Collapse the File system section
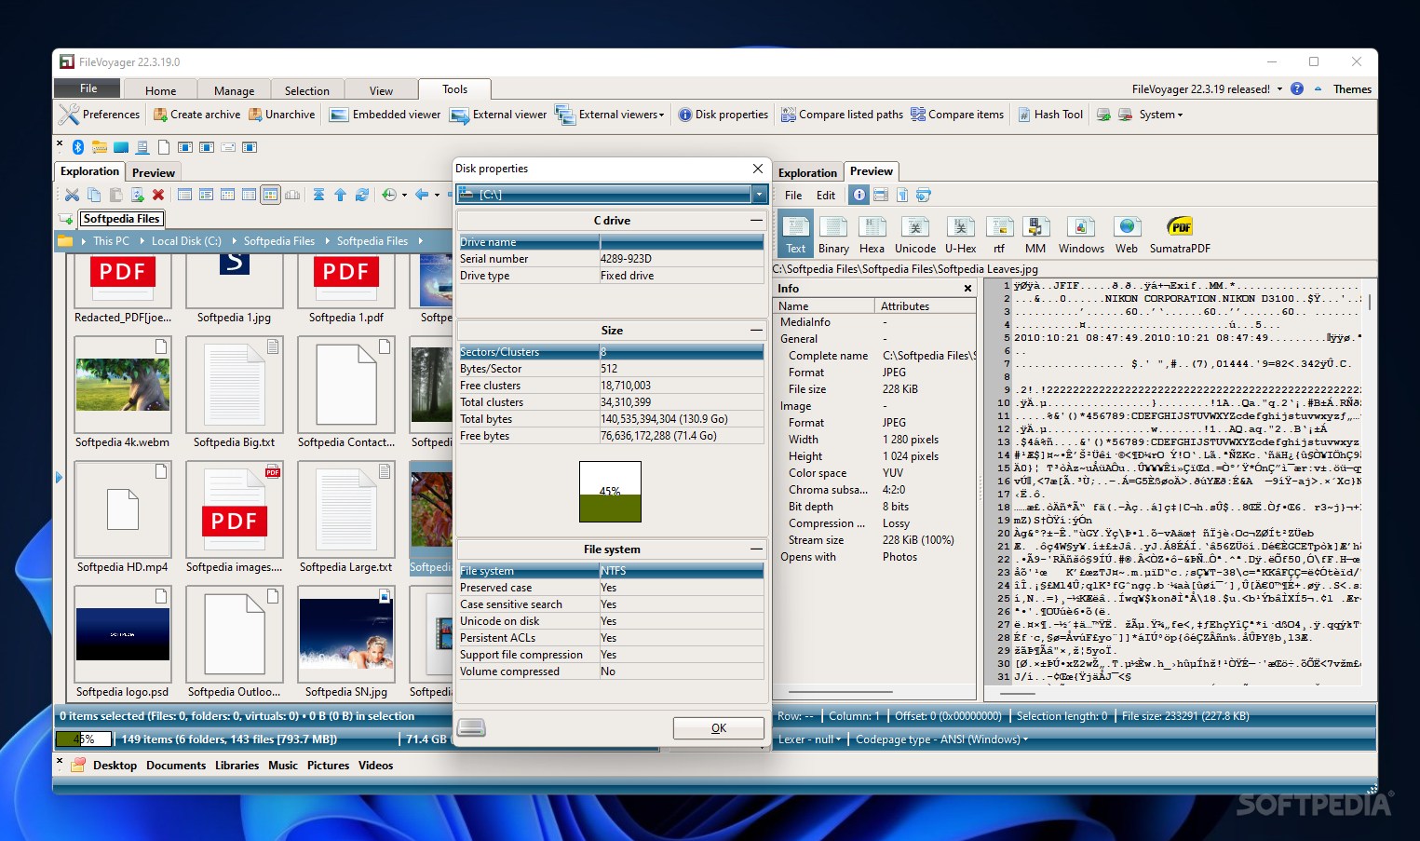 pos(756,549)
